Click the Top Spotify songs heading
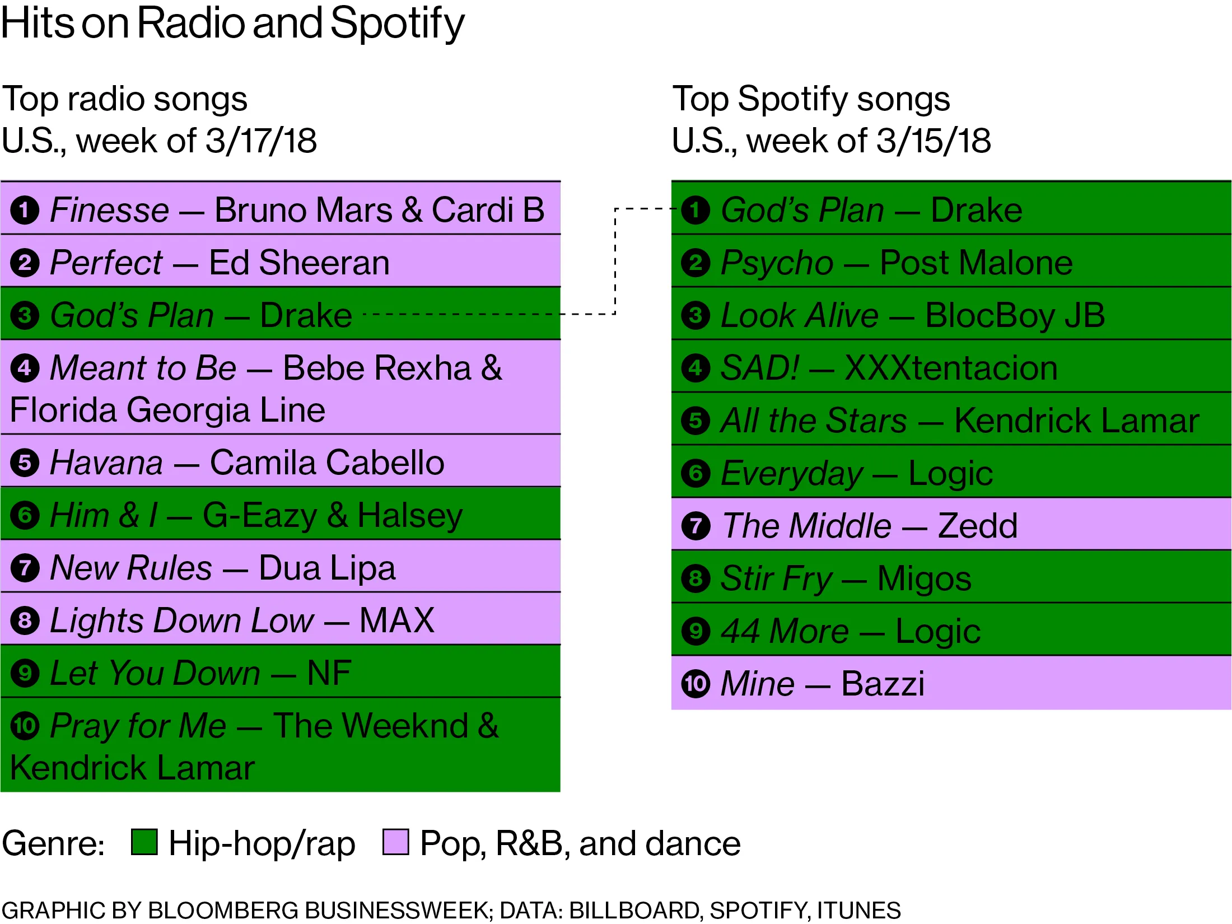The height and width of the screenshot is (924, 1232). (811, 99)
